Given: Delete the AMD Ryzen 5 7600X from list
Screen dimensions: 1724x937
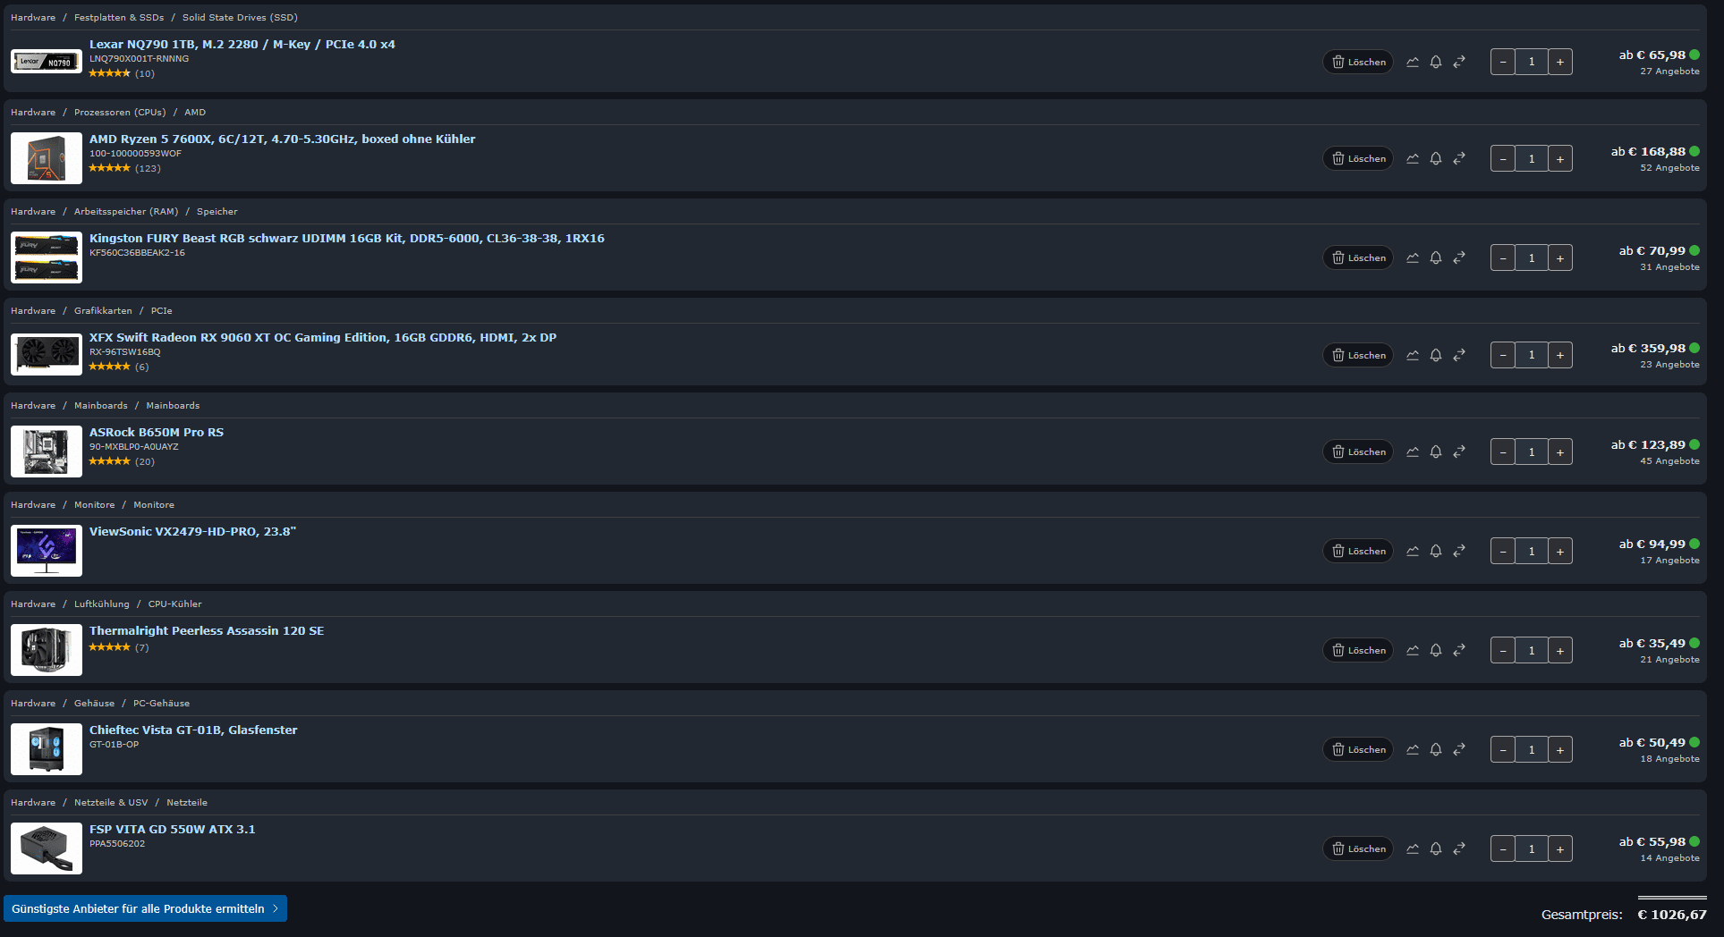Looking at the screenshot, I should [x=1358, y=158].
